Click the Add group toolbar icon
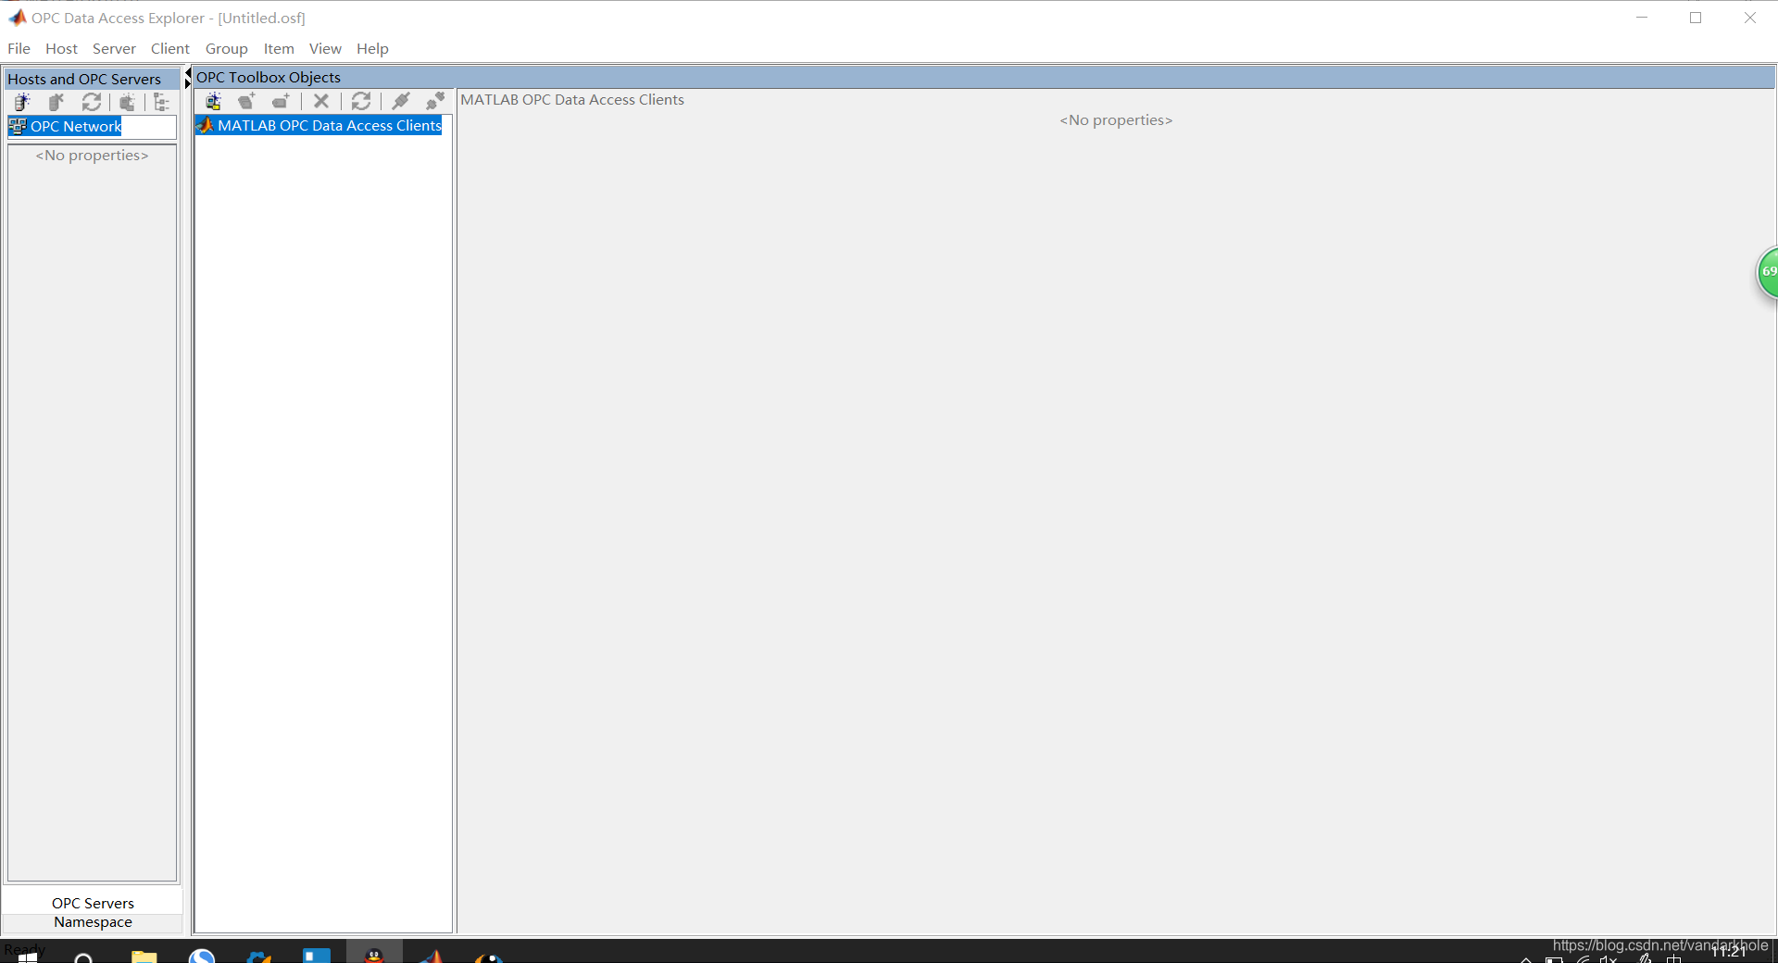The image size is (1778, 963). [x=246, y=101]
